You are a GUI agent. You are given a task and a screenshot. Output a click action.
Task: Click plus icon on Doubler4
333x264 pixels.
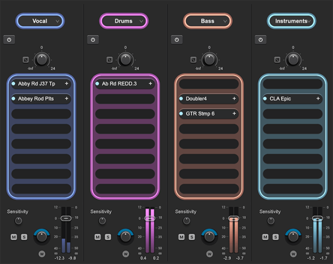click(234, 99)
